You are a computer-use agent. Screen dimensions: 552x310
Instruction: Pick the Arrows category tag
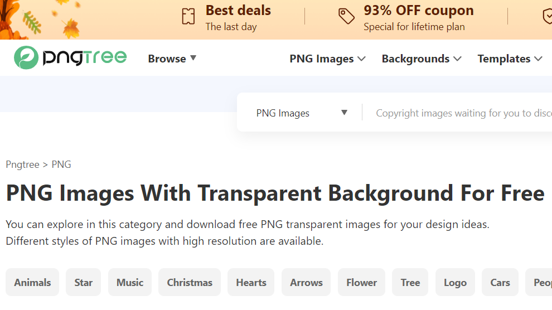click(x=306, y=282)
